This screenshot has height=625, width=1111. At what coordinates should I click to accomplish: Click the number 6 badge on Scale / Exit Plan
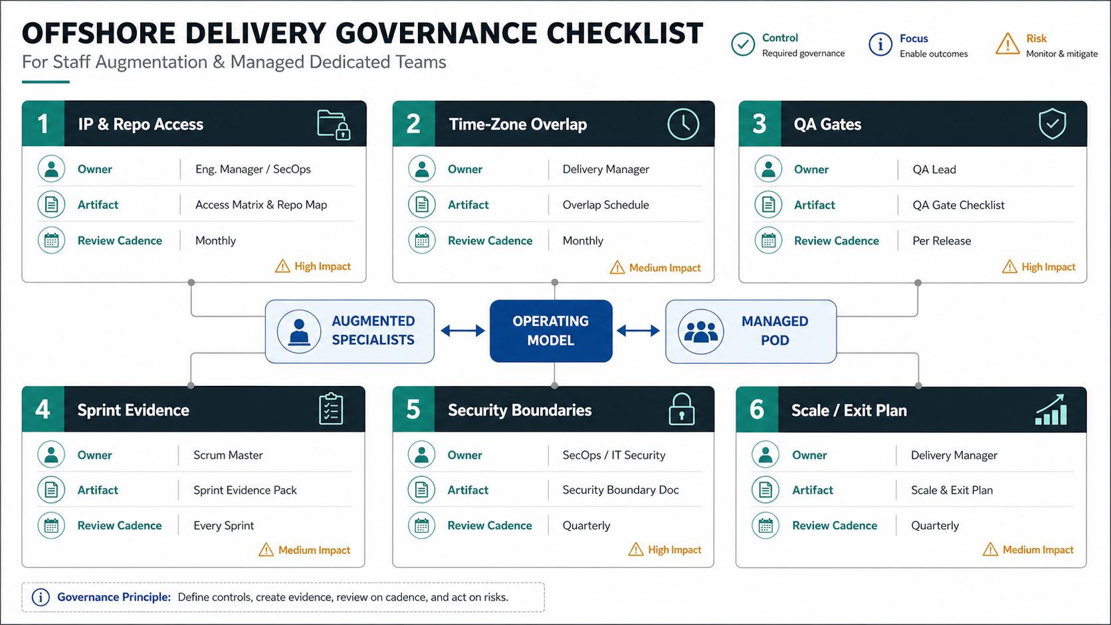pos(757,409)
